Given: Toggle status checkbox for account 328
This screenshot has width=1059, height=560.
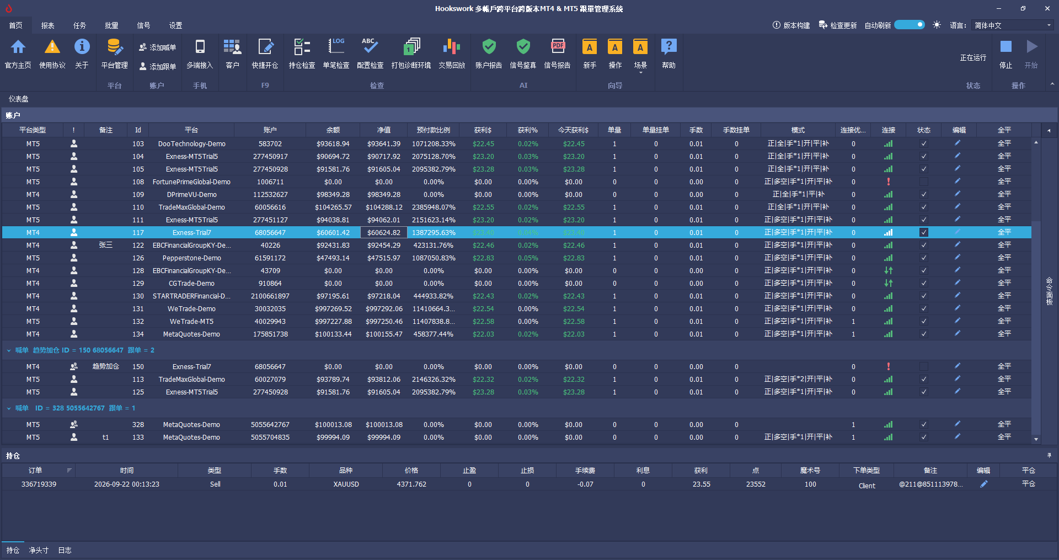Looking at the screenshot, I should [924, 424].
